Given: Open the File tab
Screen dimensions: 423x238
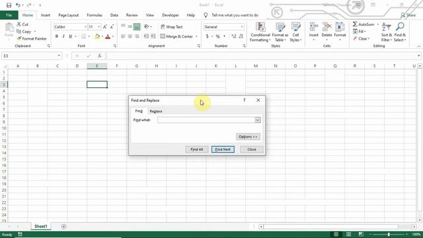Looking at the screenshot, I should pos(9,15).
